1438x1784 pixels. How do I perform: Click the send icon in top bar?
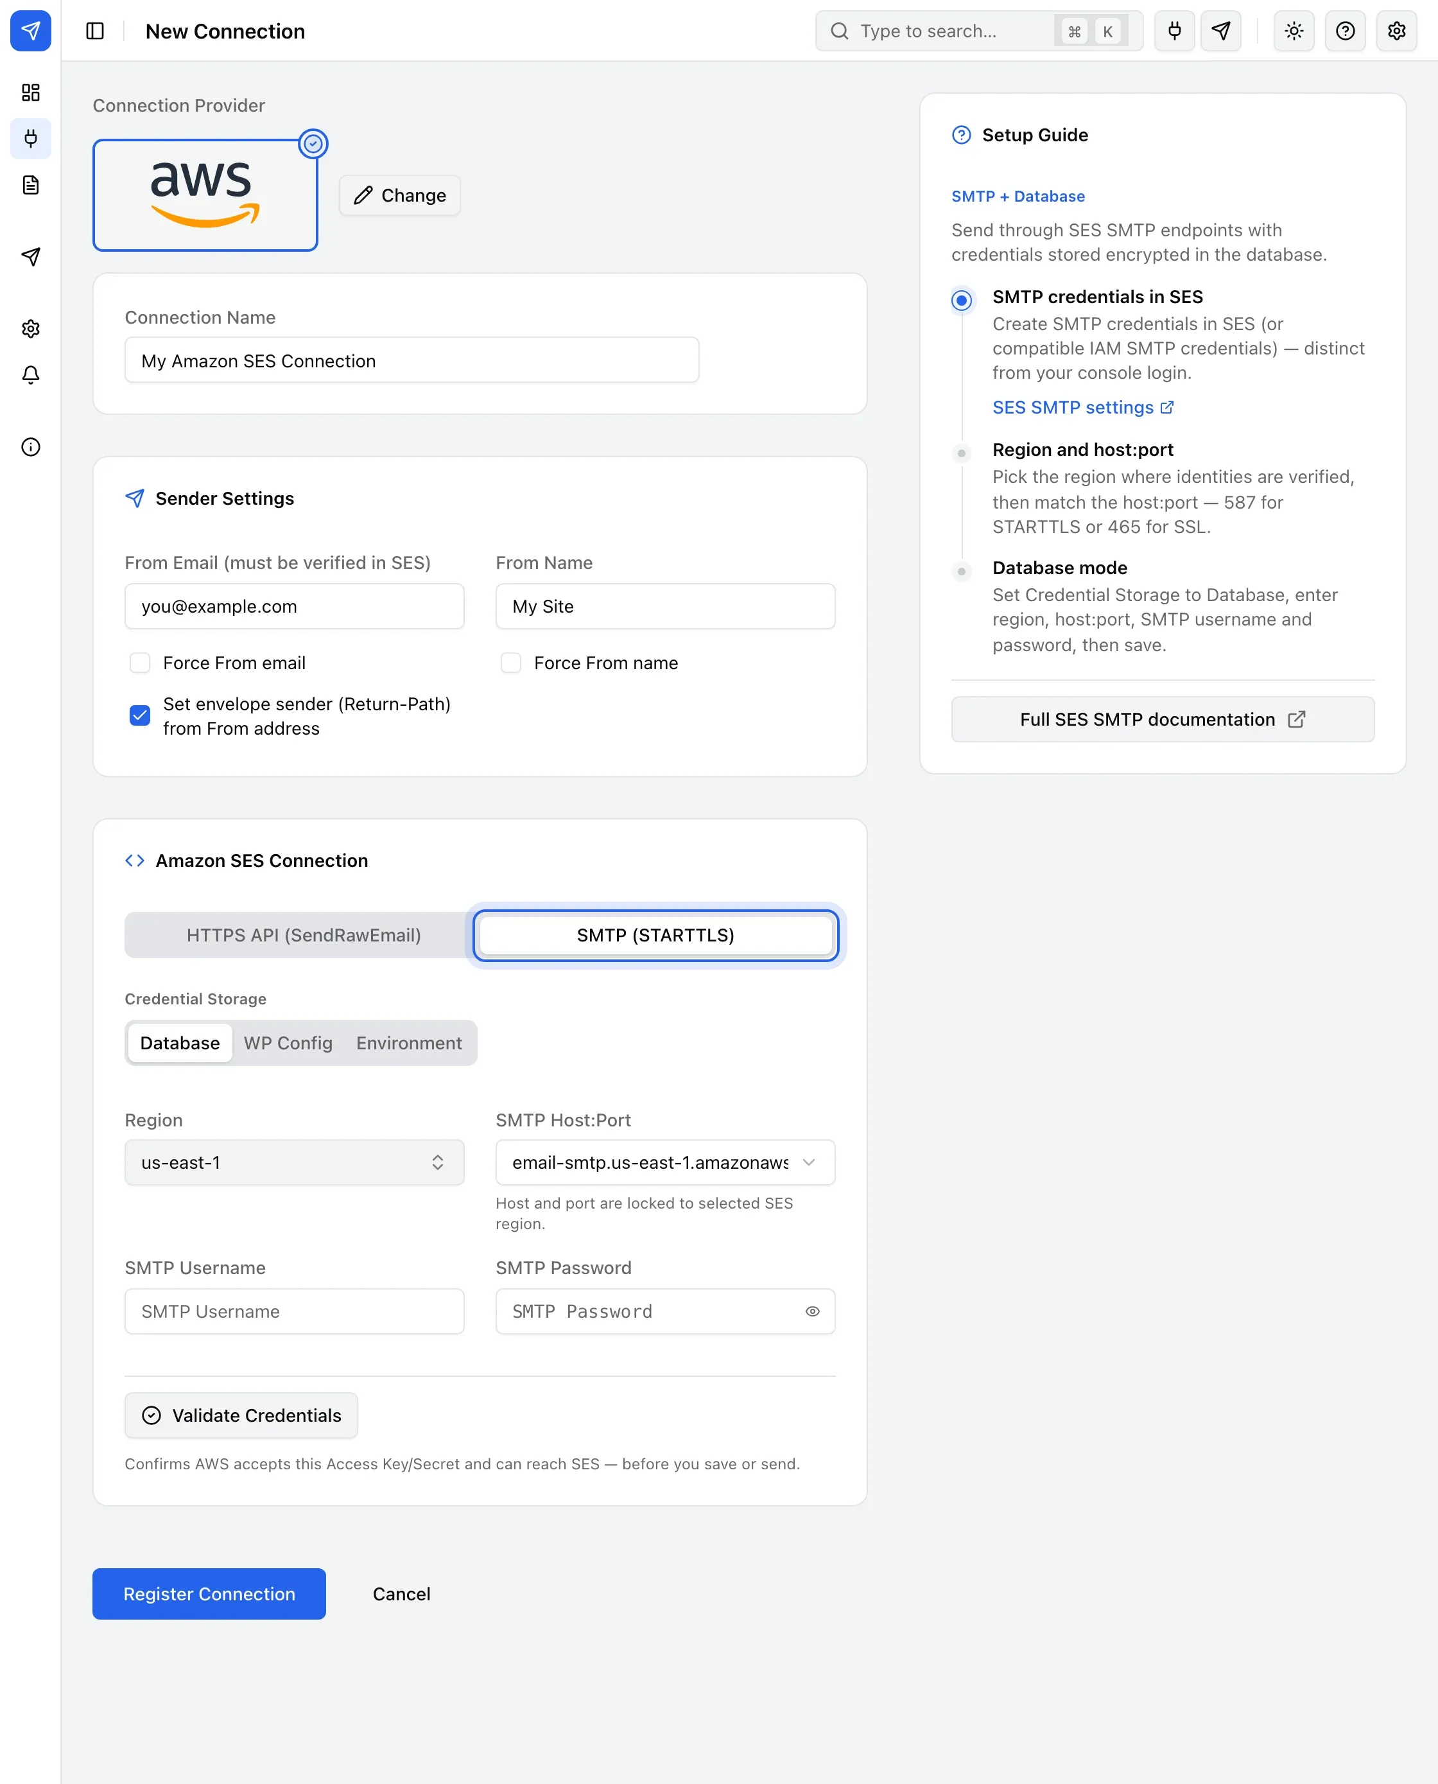click(x=1221, y=31)
